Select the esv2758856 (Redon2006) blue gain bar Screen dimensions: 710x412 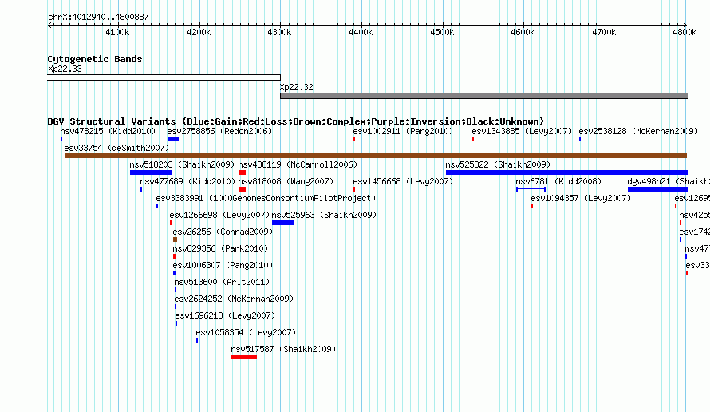[173, 139]
